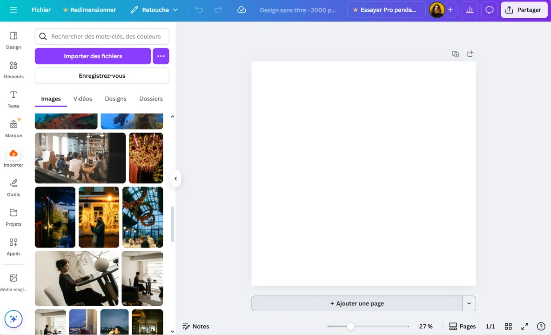Select the greenhouse Christmas wreath photo thumbnail
The width and height of the screenshot is (551, 335).
(x=142, y=217)
